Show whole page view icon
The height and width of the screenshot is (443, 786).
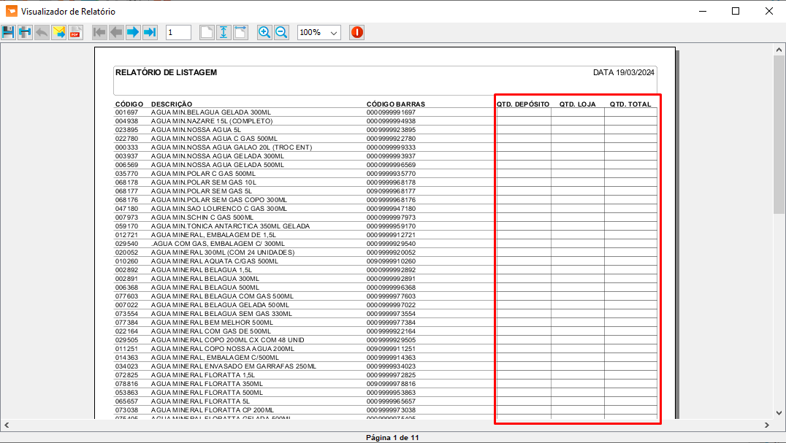[207, 33]
